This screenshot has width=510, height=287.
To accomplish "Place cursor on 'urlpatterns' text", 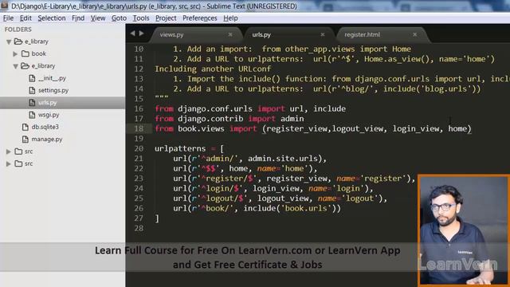I will point(180,149).
